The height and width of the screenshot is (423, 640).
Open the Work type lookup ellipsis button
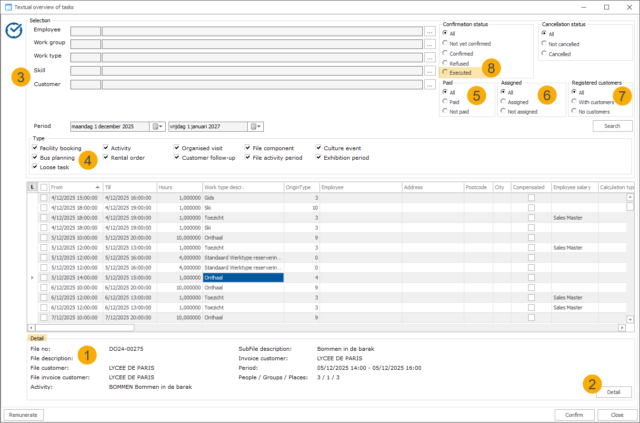click(x=430, y=58)
